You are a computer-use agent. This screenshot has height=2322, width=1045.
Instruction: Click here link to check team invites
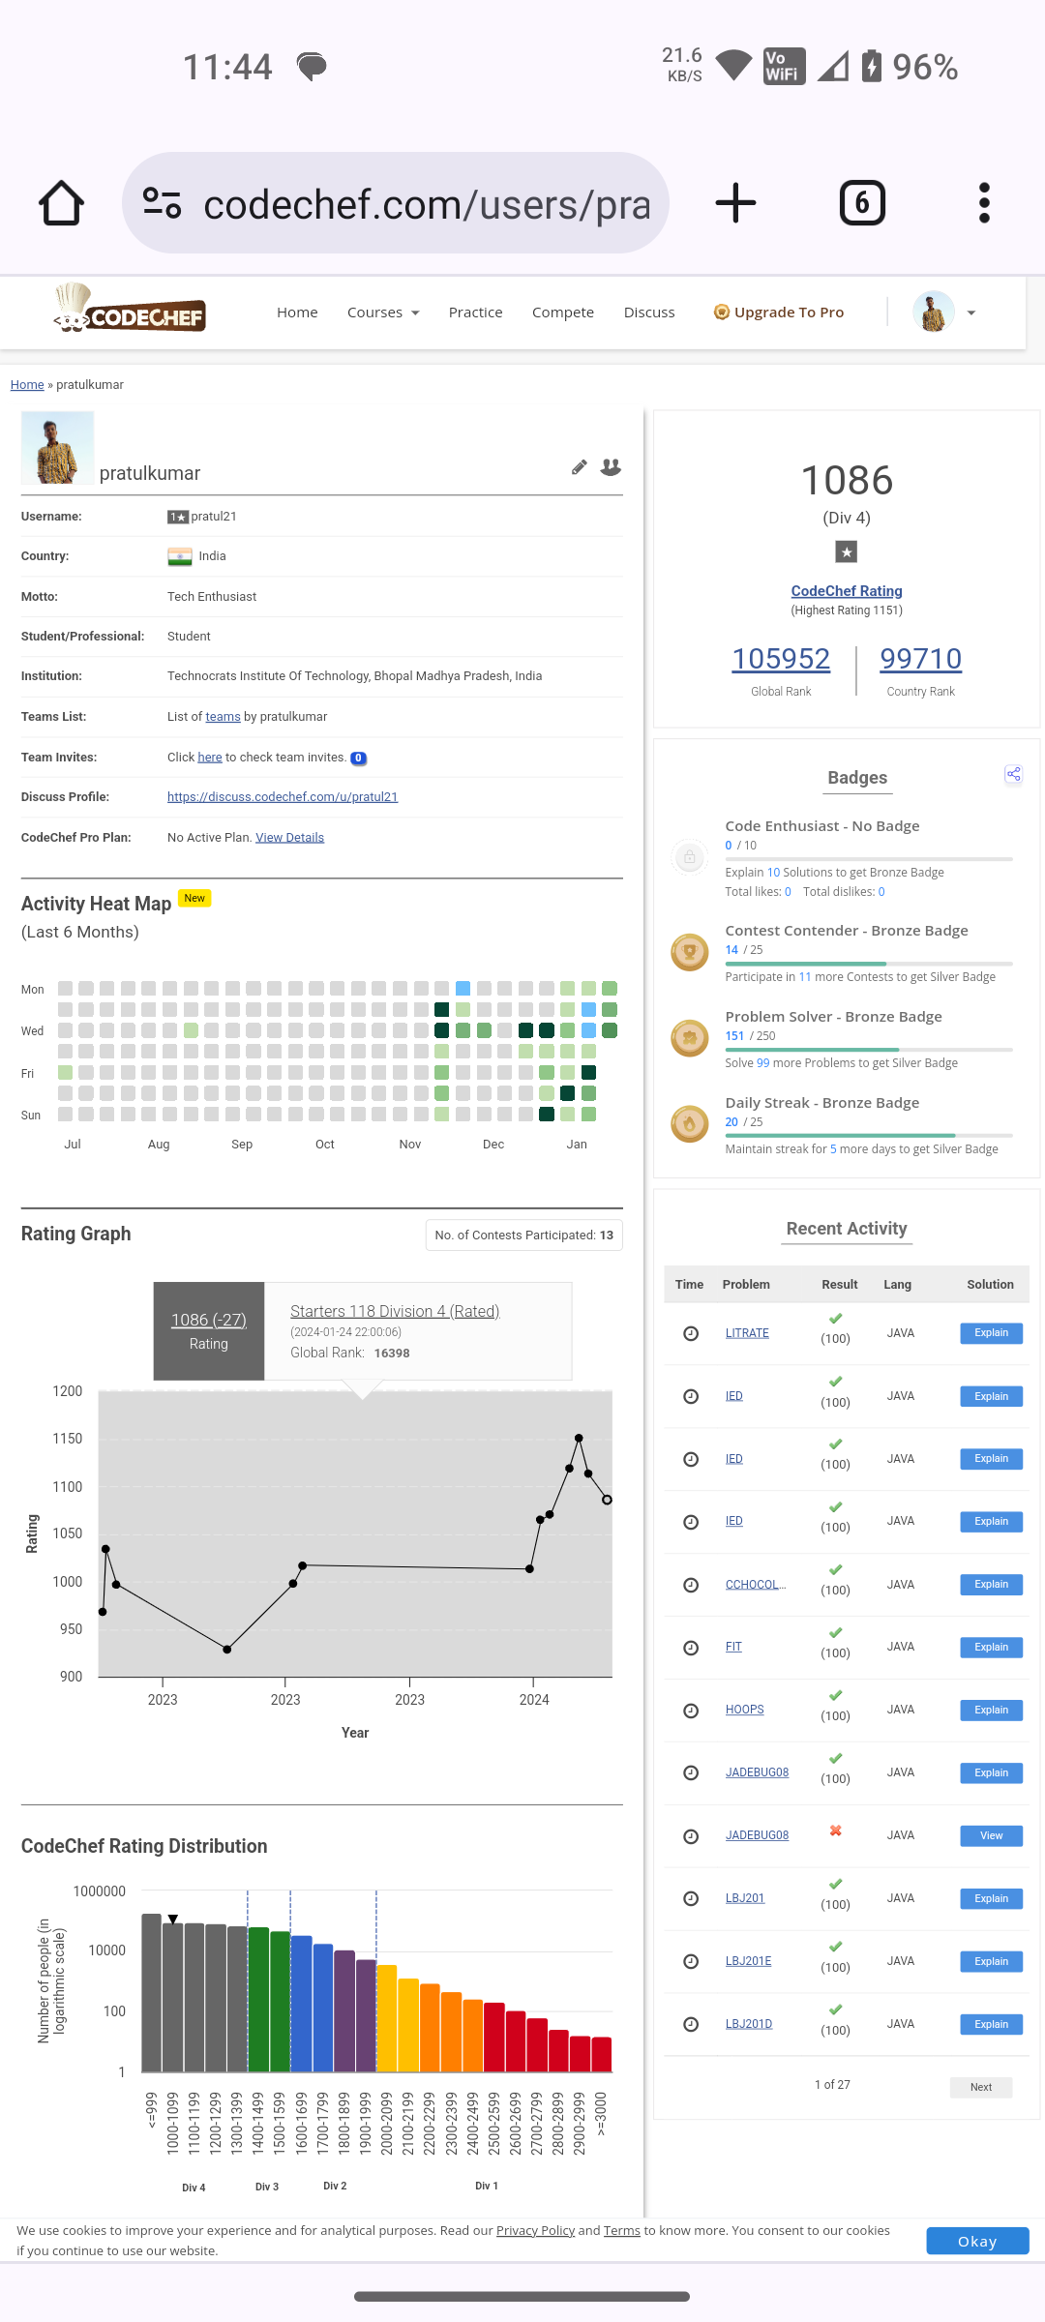(x=210, y=758)
